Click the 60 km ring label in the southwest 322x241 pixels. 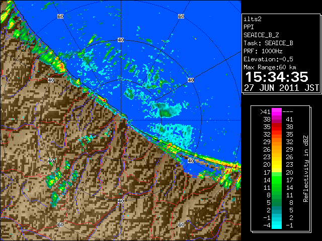click(x=60, y=225)
